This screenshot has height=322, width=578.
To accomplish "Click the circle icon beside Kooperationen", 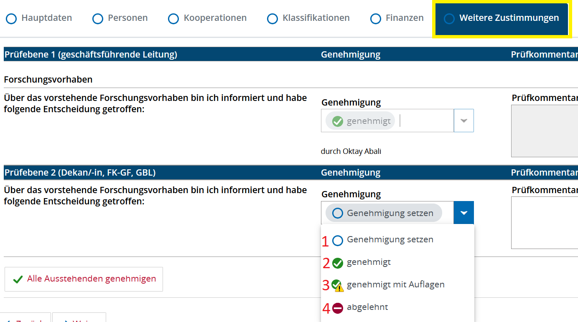I will click(x=173, y=19).
